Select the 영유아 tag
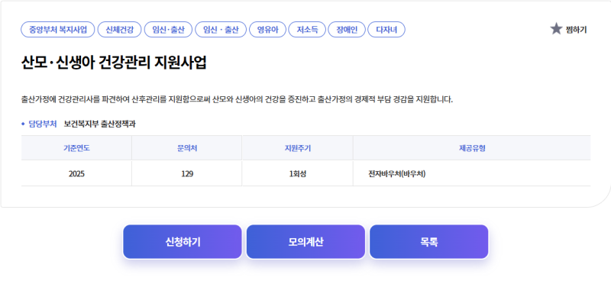The height and width of the screenshot is (281, 611). (x=268, y=30)
